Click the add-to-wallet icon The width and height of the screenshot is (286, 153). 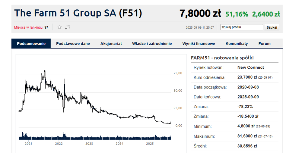pyautogui.click(x=67, y=27)
